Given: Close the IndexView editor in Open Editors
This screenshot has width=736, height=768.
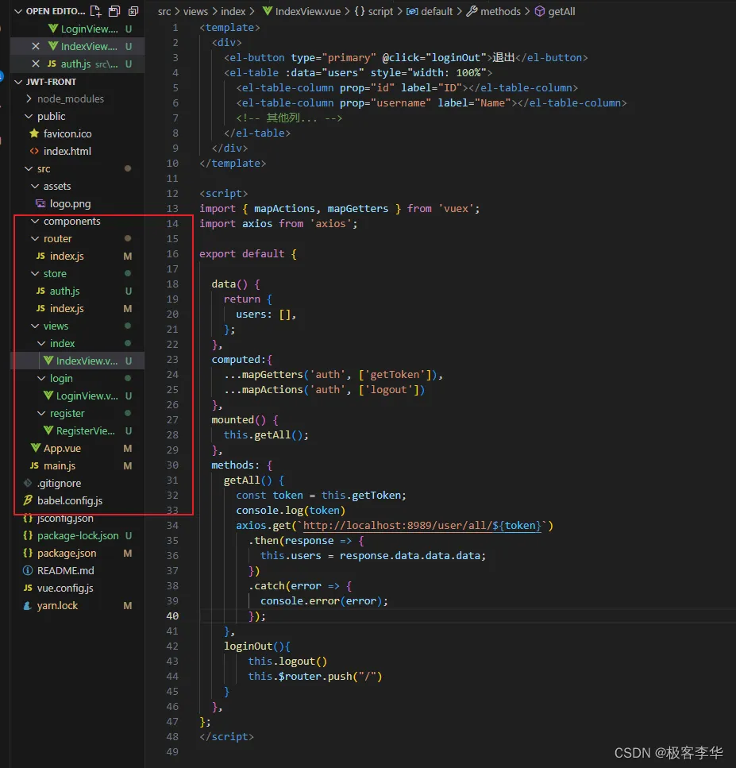Looking at the screenshot, I should pos(35,46).
